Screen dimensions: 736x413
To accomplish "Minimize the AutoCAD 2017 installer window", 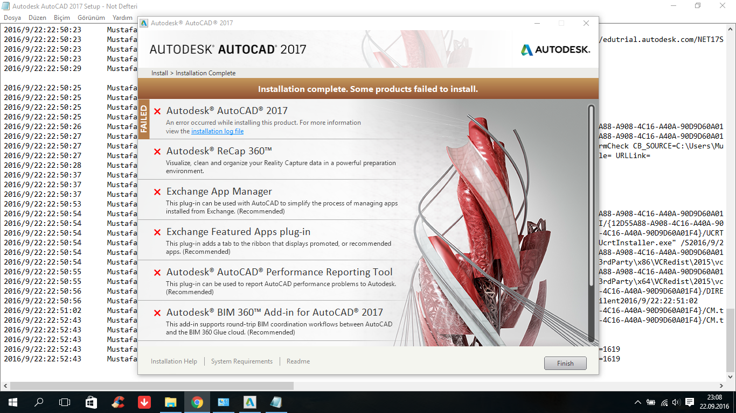I will (x=537, y=23).
